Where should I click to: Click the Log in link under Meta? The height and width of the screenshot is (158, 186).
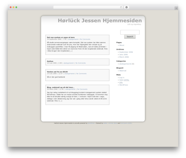click(x=122, y=78)
